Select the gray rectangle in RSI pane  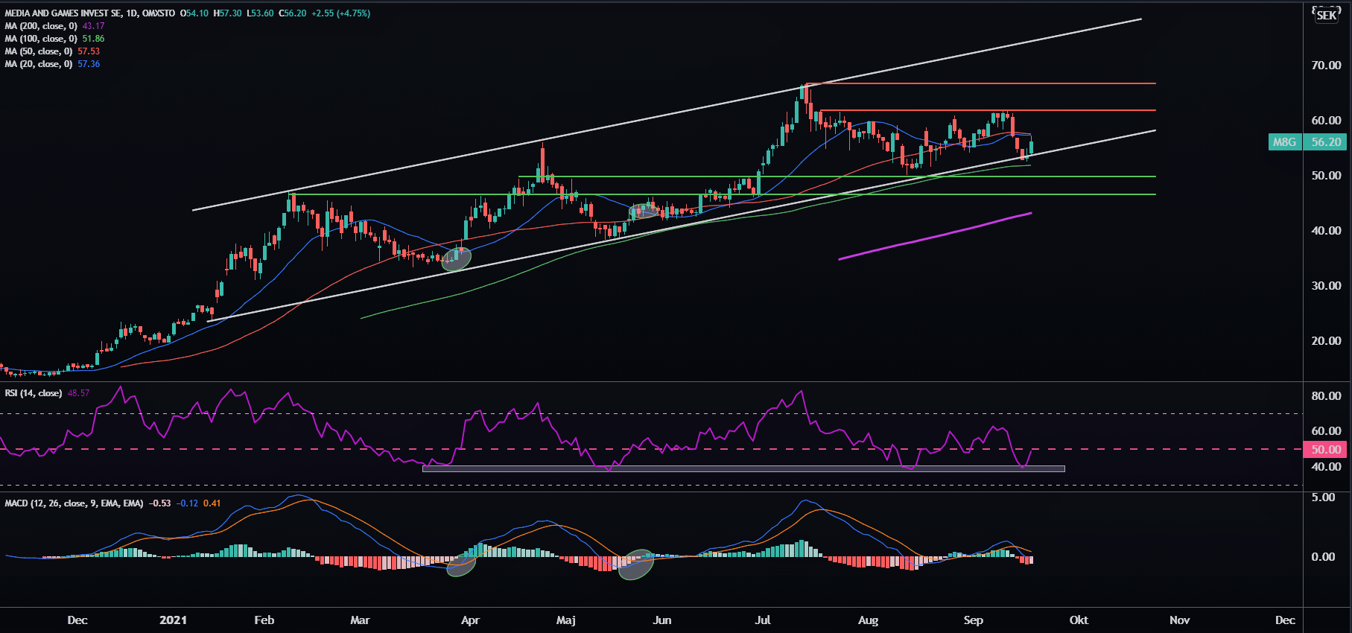coord(743,468)
